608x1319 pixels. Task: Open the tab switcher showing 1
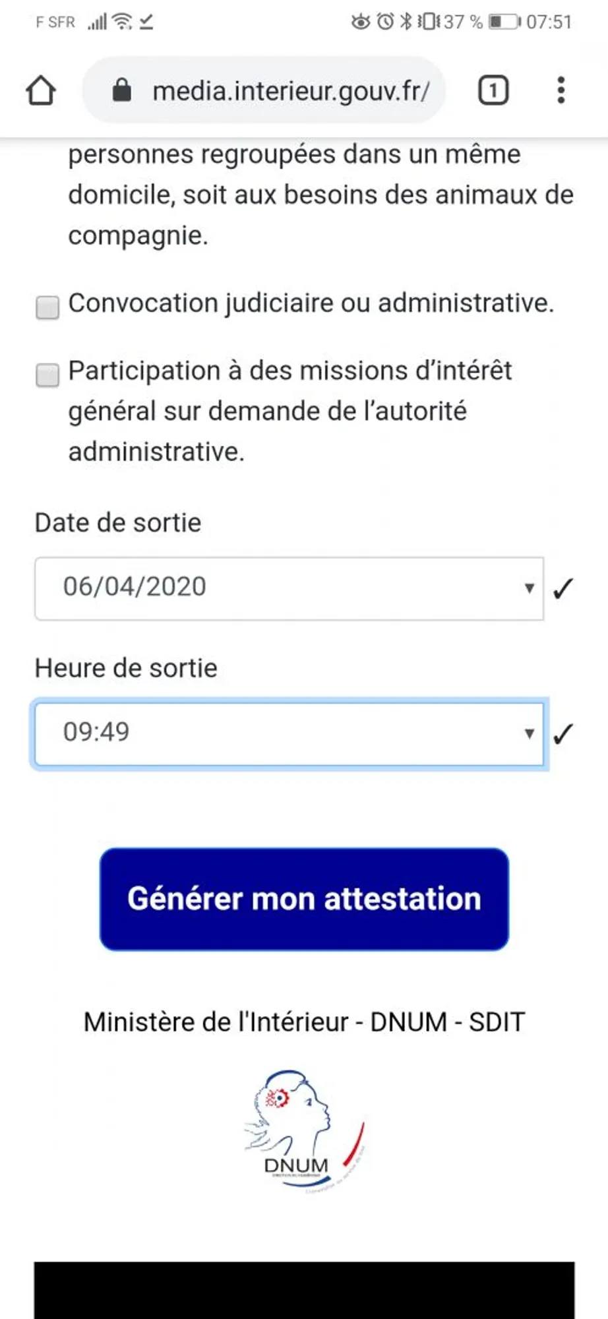[x=493, y=90]
